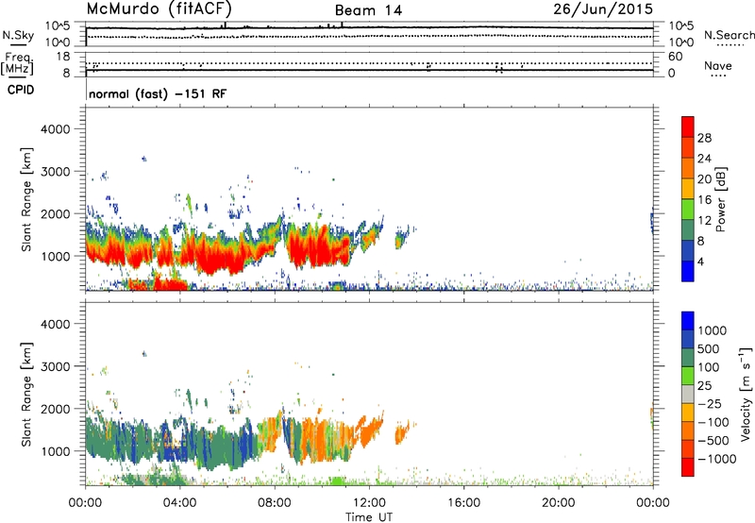The width and height of the screenshot is (755, 523).
Task: Click the -25 label on Velocity colorbar
Action: 710,404
